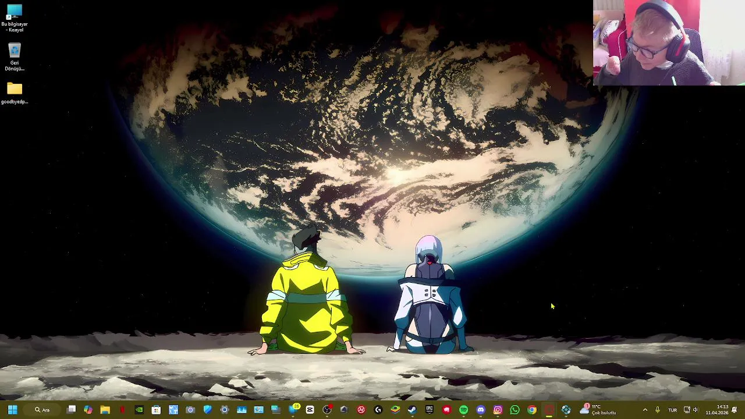The image size is (745, 419).
Task: Open Discord from the taskbar
Action: pyautogui.click(x=481, y=410)
